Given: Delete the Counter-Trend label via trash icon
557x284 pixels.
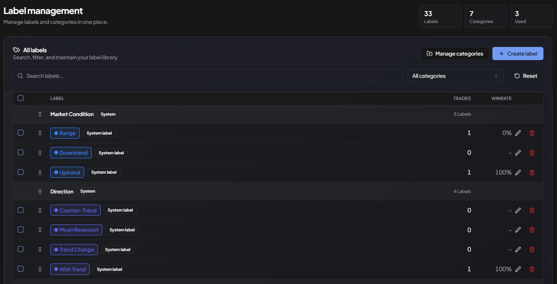Looking at the screenshot, I should [532, 210].
